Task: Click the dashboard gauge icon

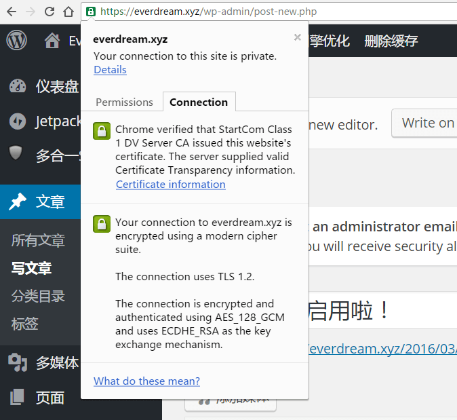Action: point(18,87)
